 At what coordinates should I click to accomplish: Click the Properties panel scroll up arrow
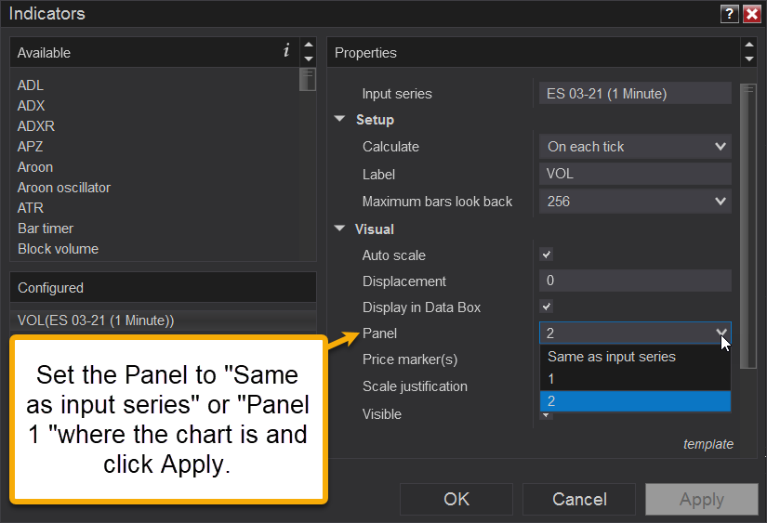pos(749,46)
